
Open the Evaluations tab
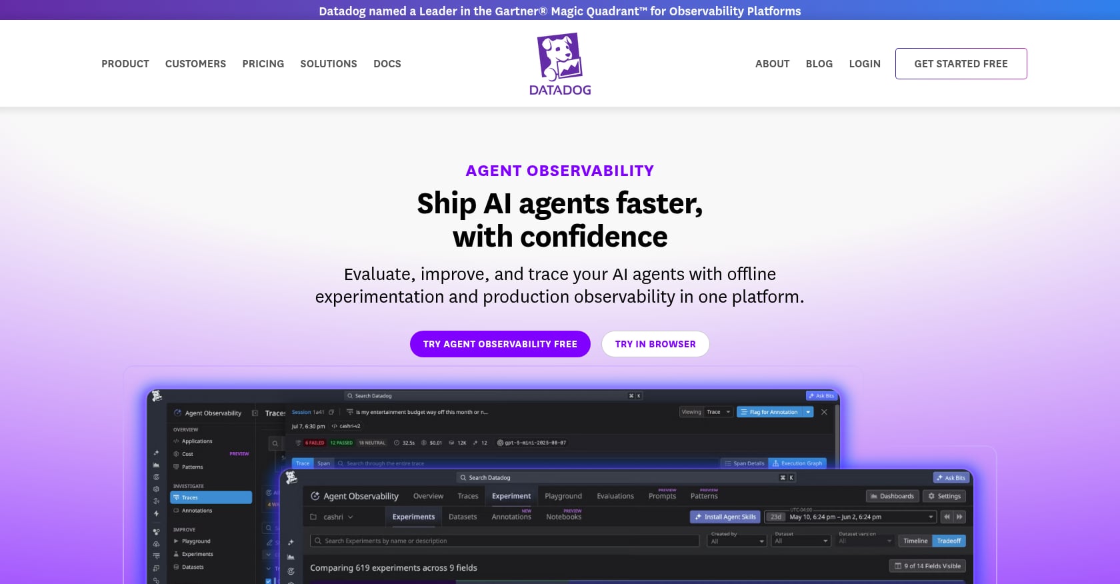tap(615, 496)
